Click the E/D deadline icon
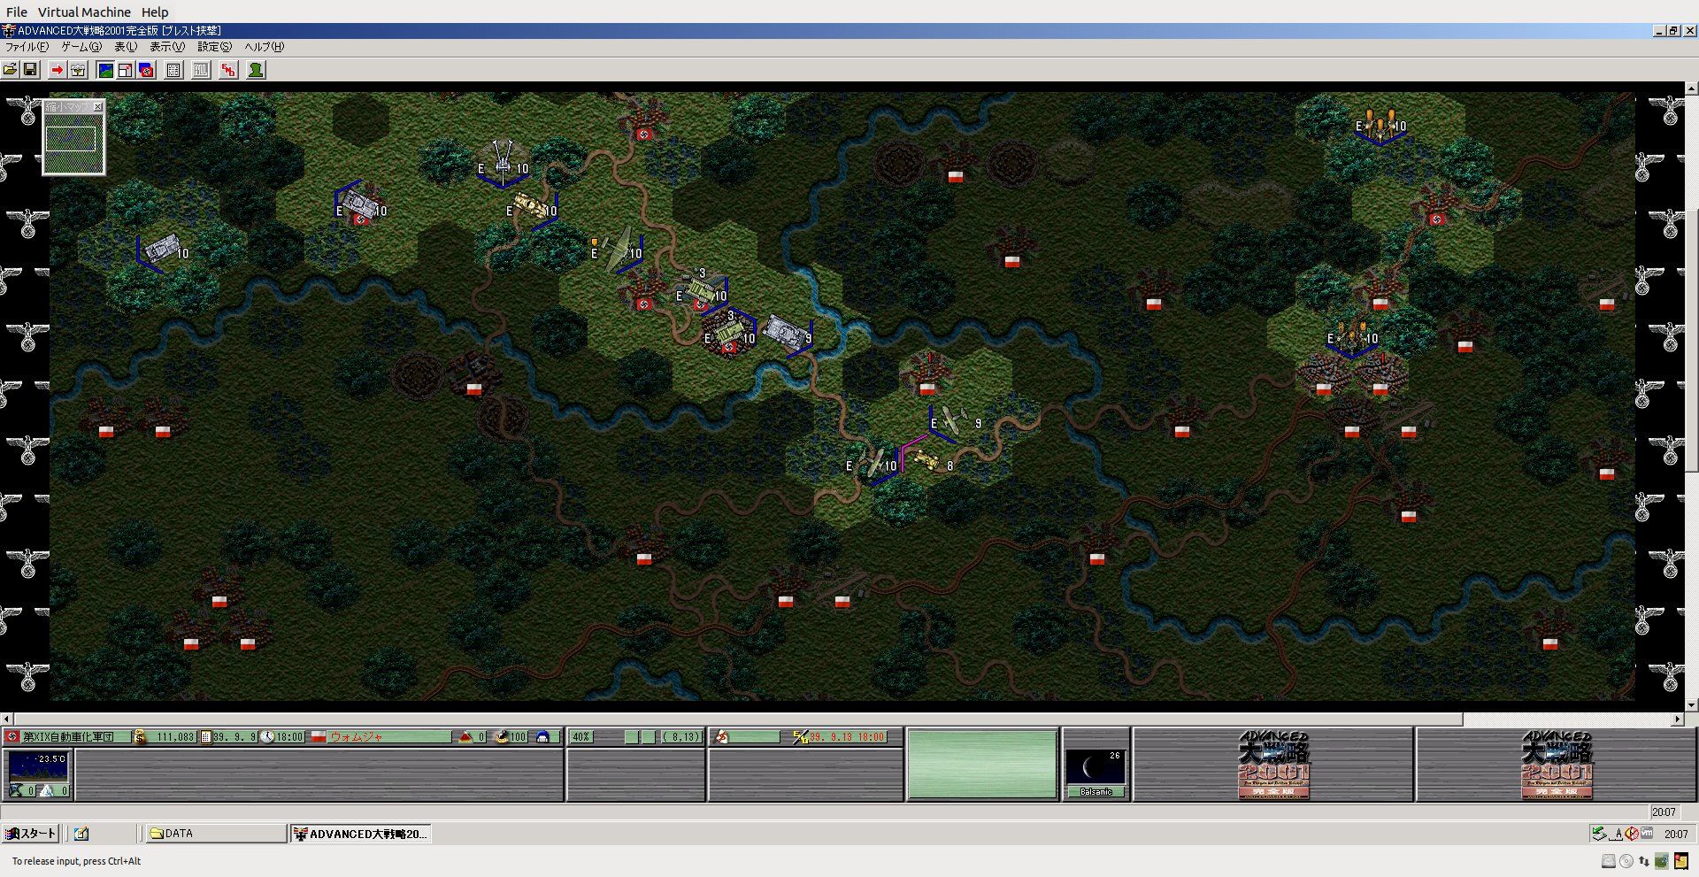1699x877 pixels. pyautogui.click(x=800, y=736)
